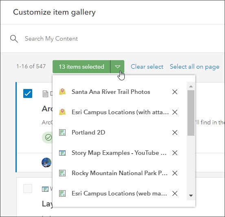Click the scrollbar up arrow in dropdown
The height and width of the screenshot is (217, 225).
tap(191, 86)
